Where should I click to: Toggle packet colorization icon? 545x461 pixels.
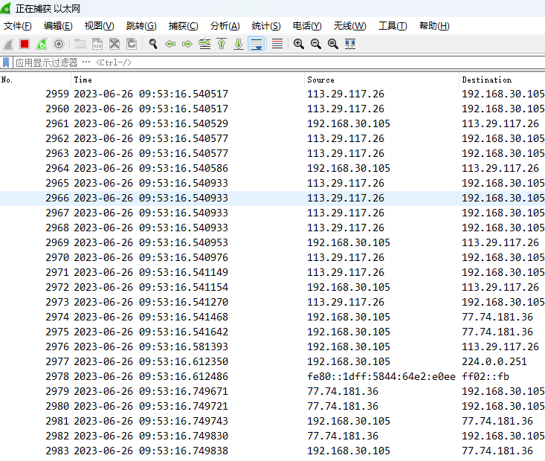coord(277,44)
